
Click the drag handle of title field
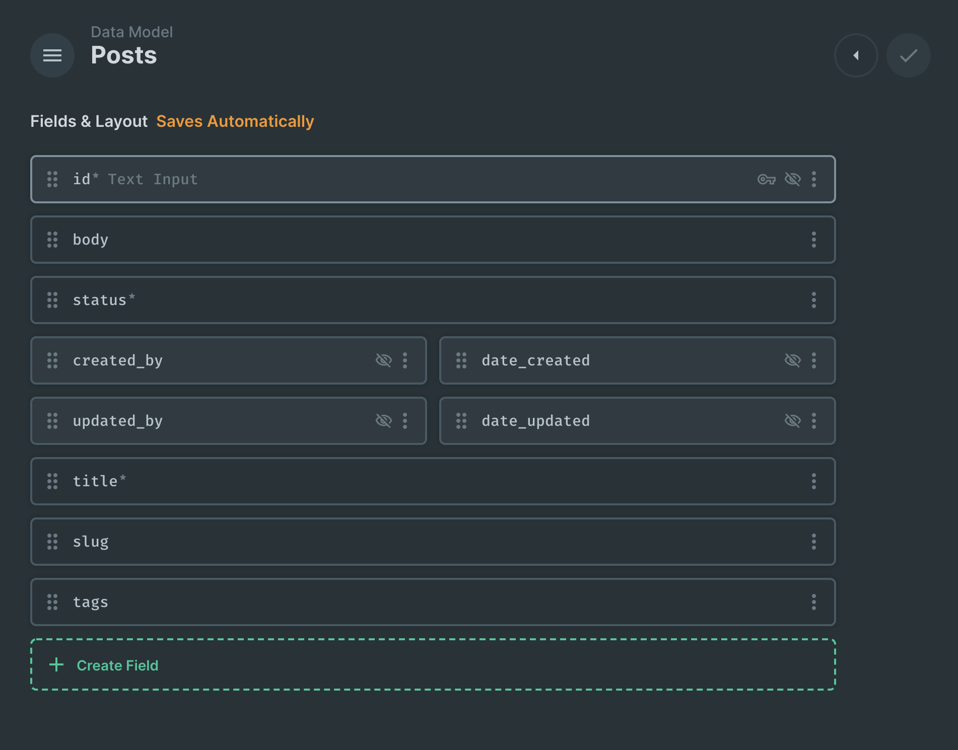pyautogui.click(x=52, y=481)
